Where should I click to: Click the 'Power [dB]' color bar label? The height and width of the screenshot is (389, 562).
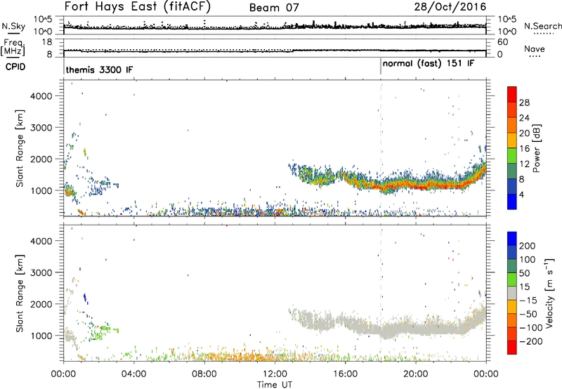pos(536,148)
